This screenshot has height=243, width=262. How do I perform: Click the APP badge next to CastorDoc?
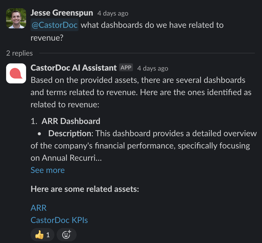(x=126, y=68)
